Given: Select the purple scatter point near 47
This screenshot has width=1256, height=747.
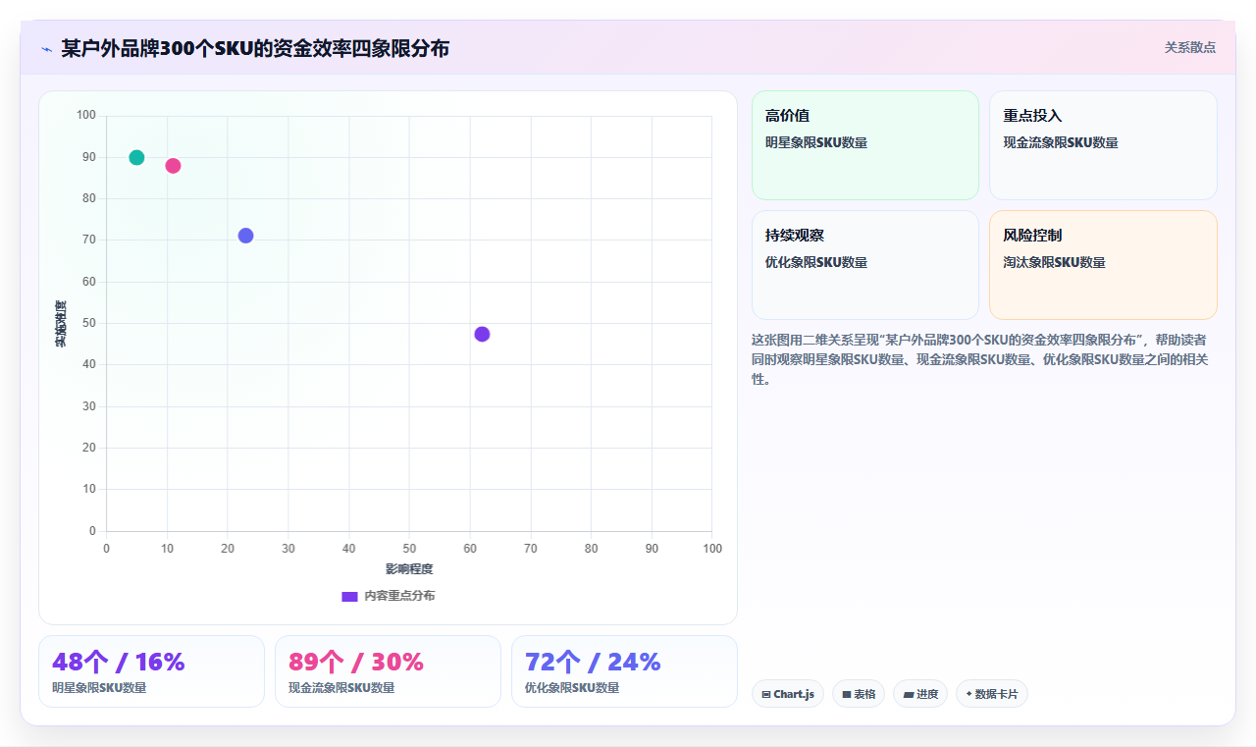Looking at the screenshot, I should (x=482, y=334).
